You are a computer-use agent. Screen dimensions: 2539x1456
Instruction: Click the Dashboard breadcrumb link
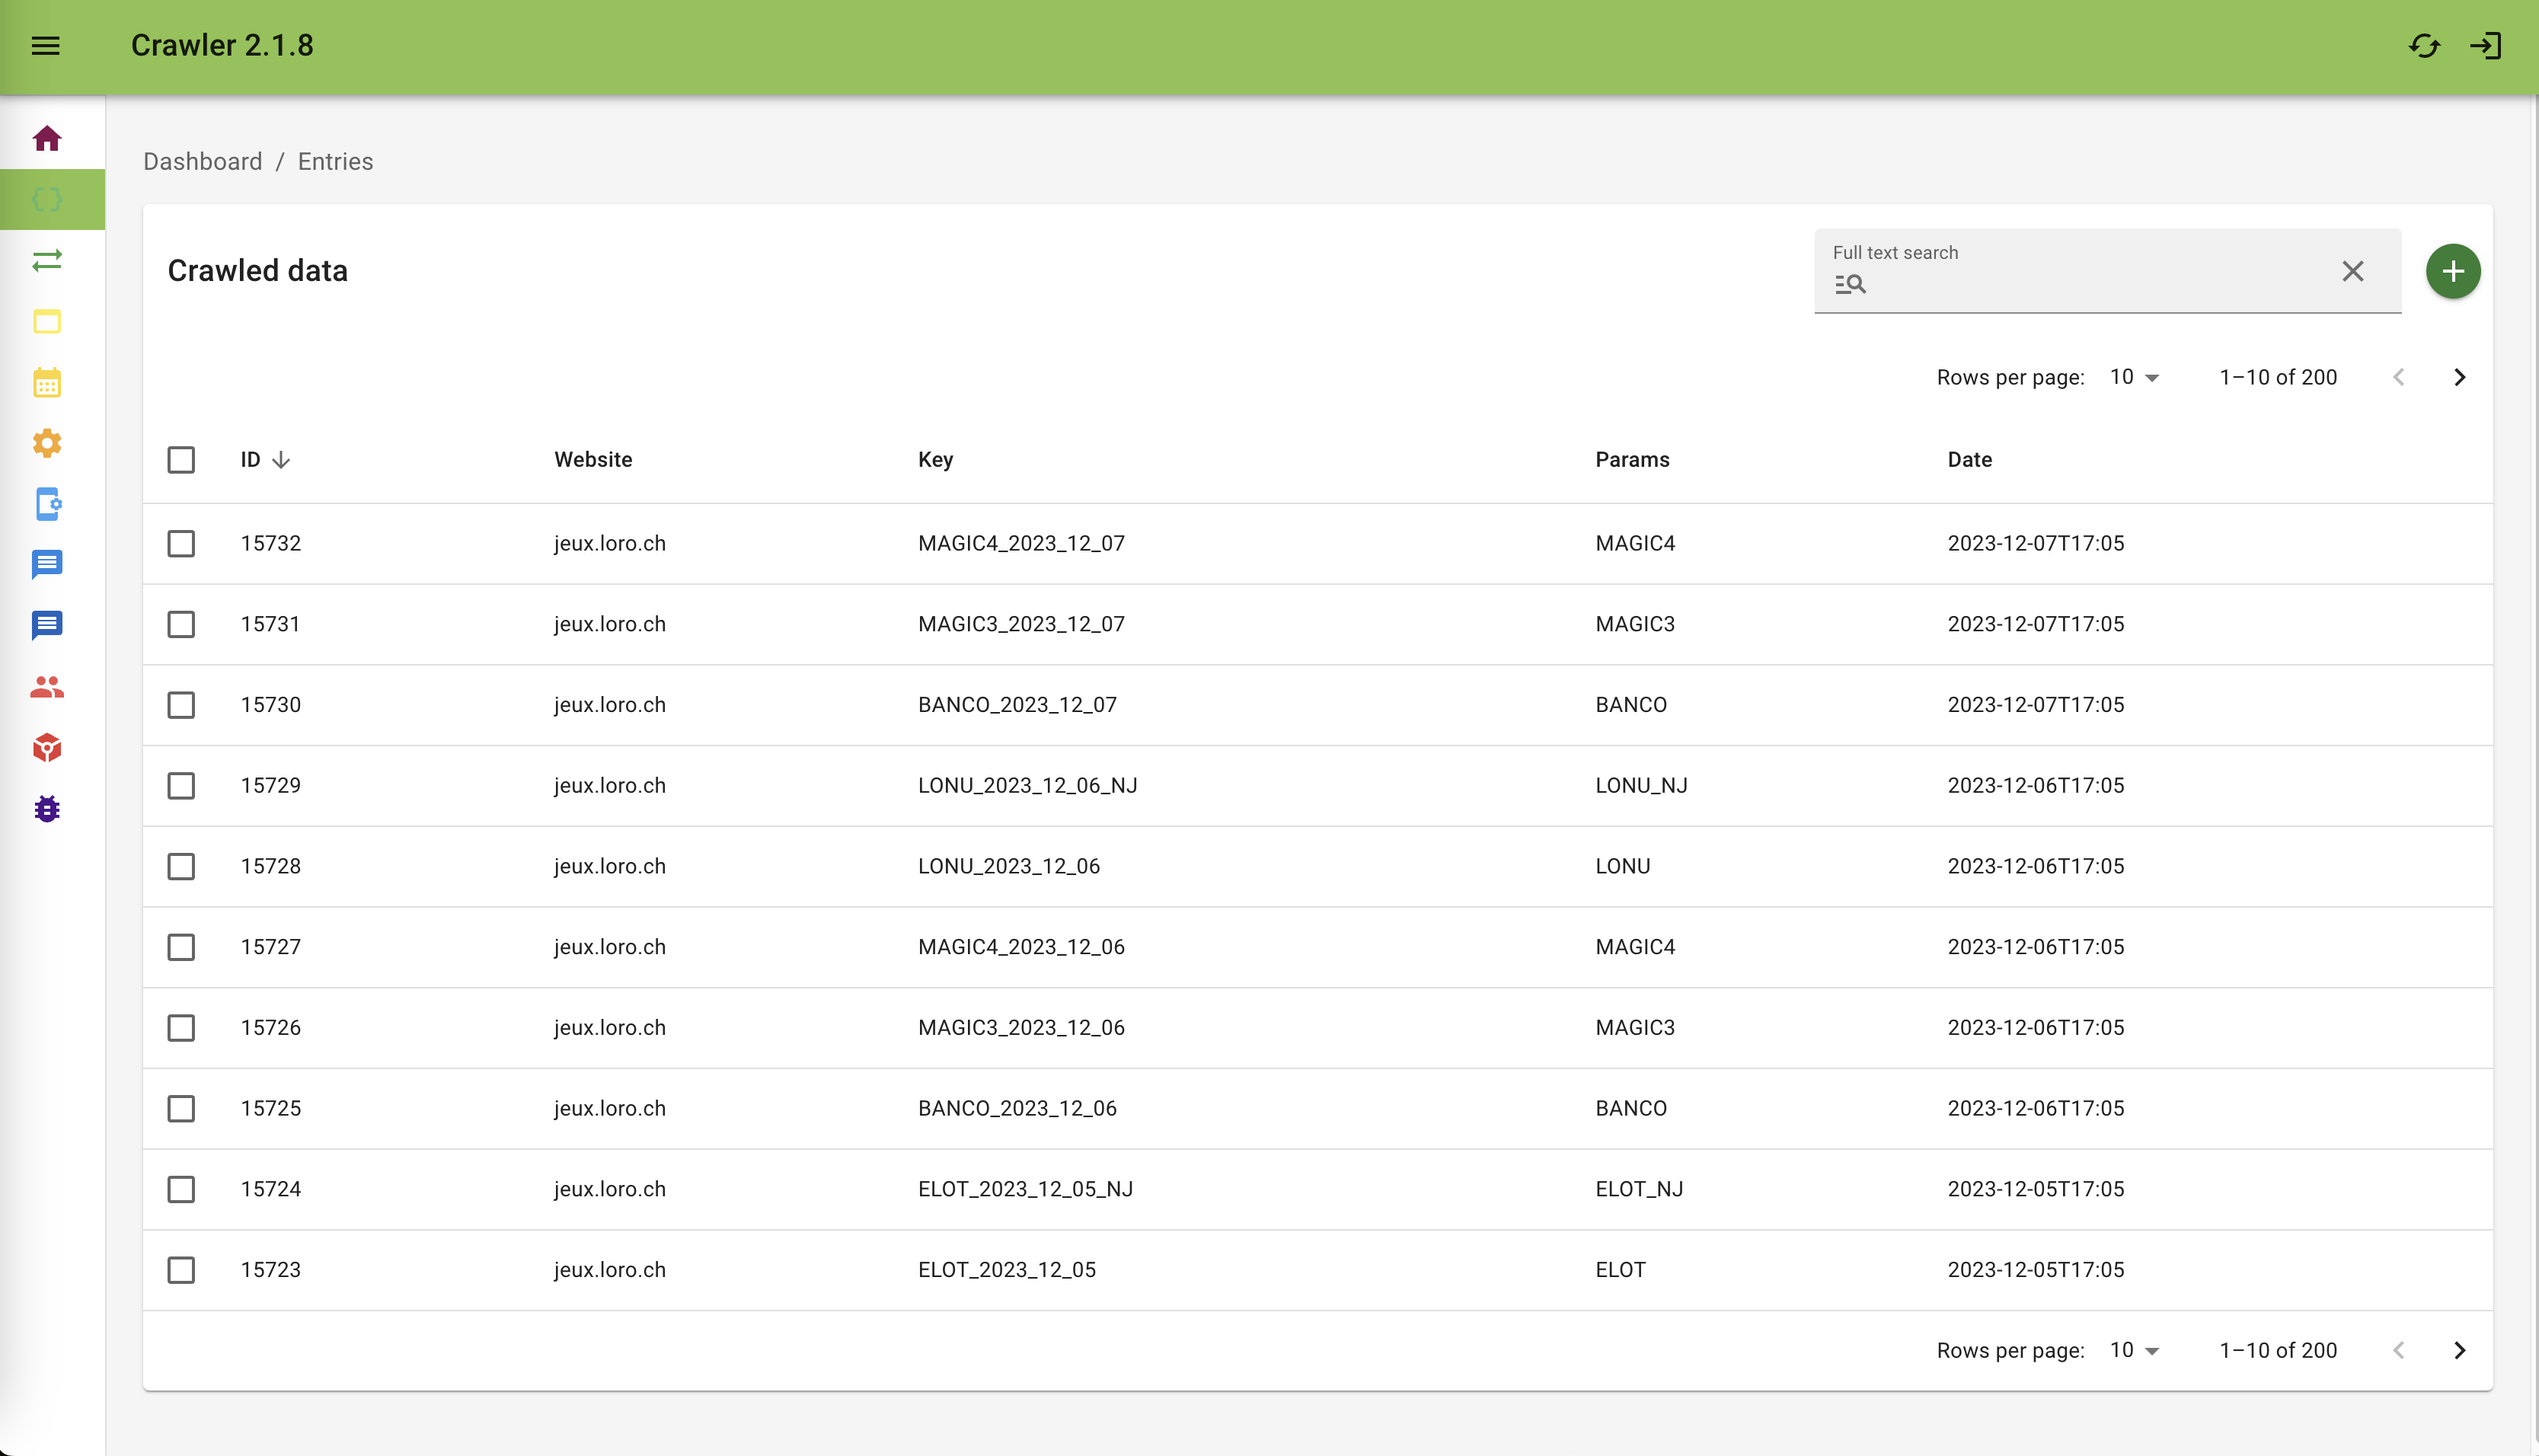click(202, 161)
